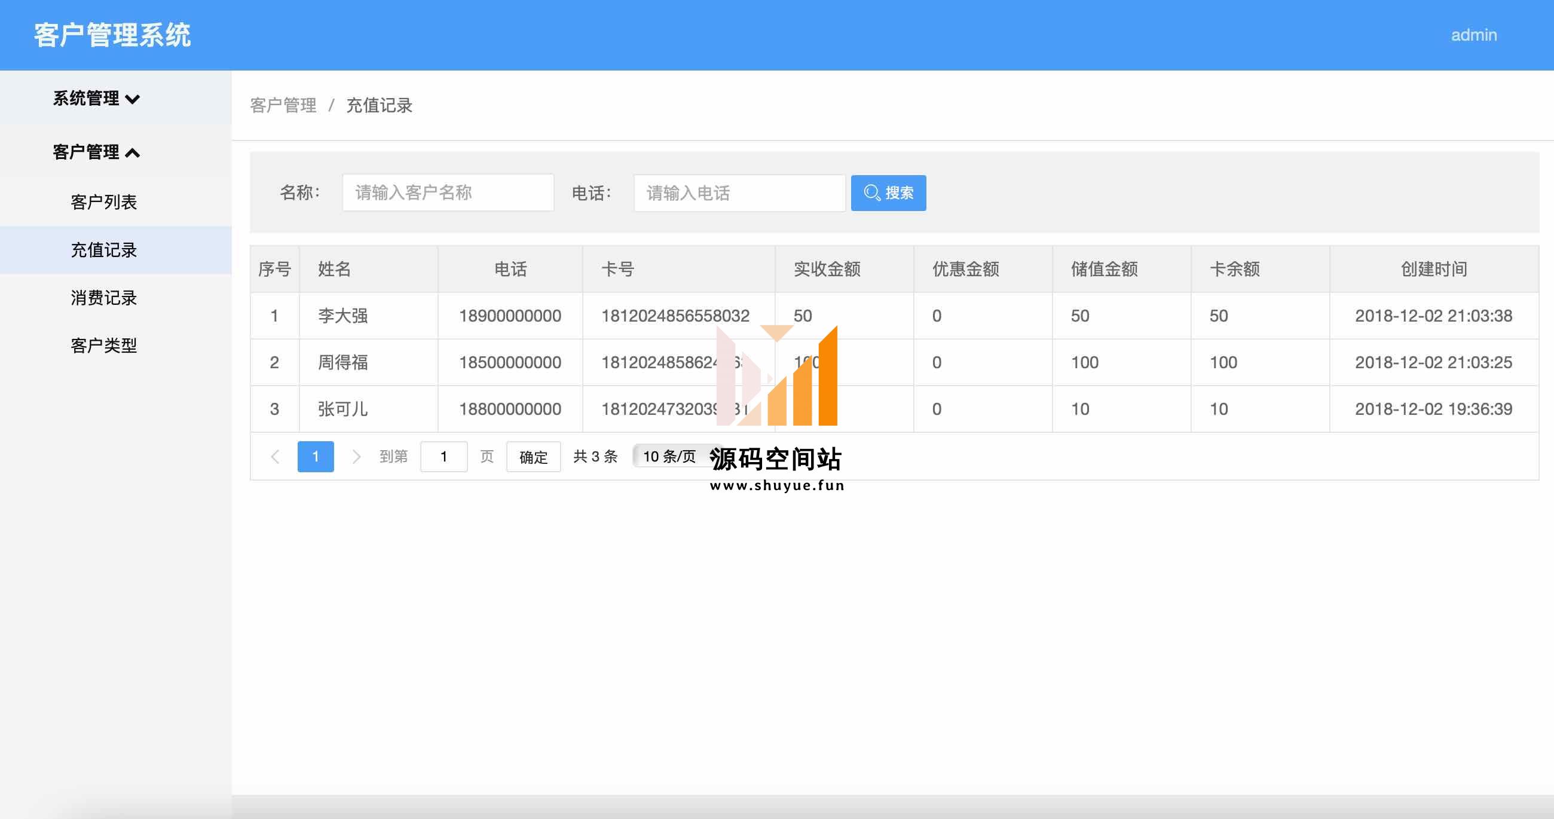
Task: Collapse the 客户管理 sidebar menu
Action: 96,152
